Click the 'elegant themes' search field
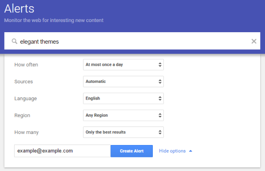The height and width of the screenshot is (171, 265). pos(132,41)
